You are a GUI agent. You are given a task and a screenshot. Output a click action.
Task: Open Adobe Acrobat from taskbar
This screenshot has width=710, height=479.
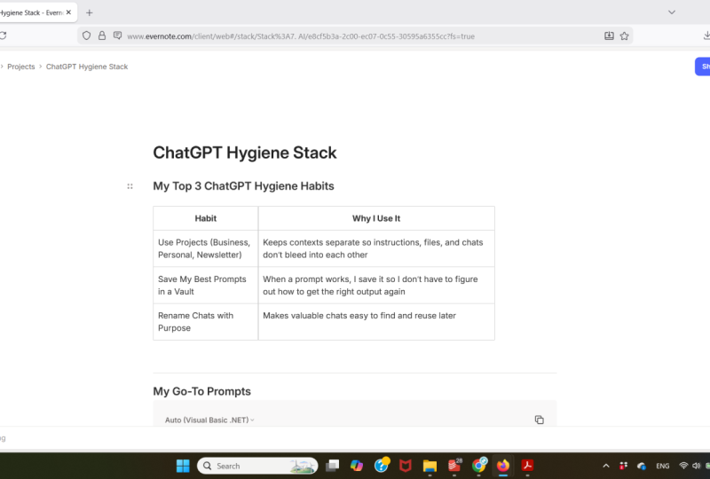click(x=527, y=466)
